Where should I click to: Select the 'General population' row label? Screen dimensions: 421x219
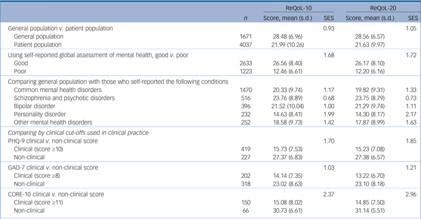tap(39, 36)
